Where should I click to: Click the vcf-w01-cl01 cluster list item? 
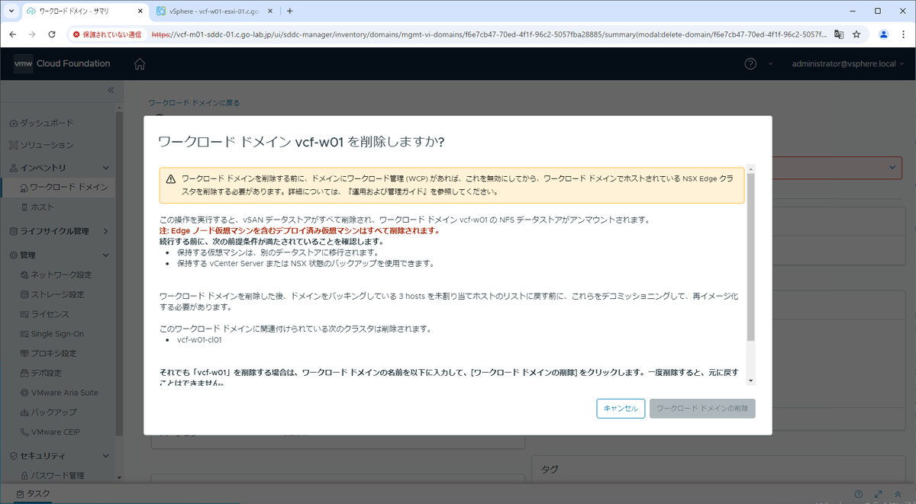tap(199, 340)
